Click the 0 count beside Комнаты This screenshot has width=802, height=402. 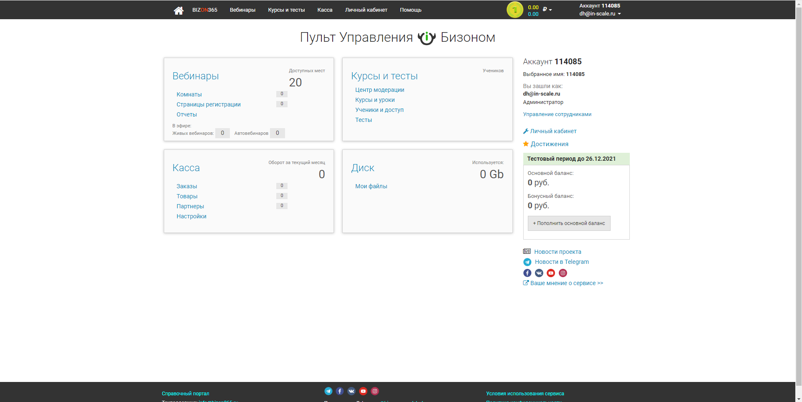point(282,94)
